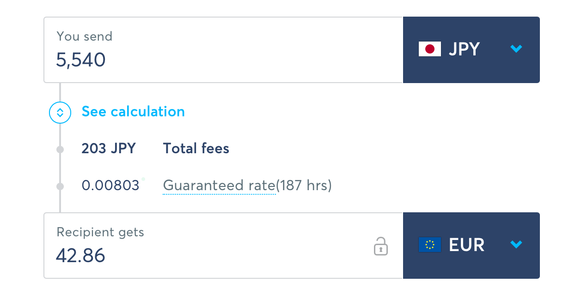Select the 5,540 send amount value
The height and width of the screenshot is (288, 563).
coord(81,60)
